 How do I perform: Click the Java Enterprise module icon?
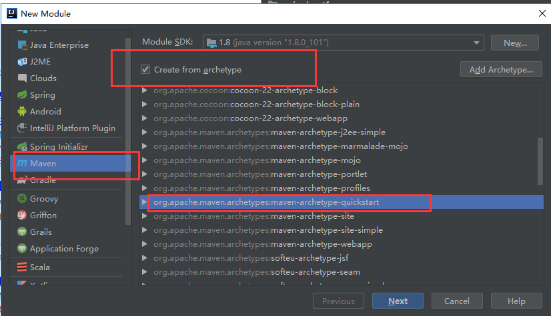(22, 45)
